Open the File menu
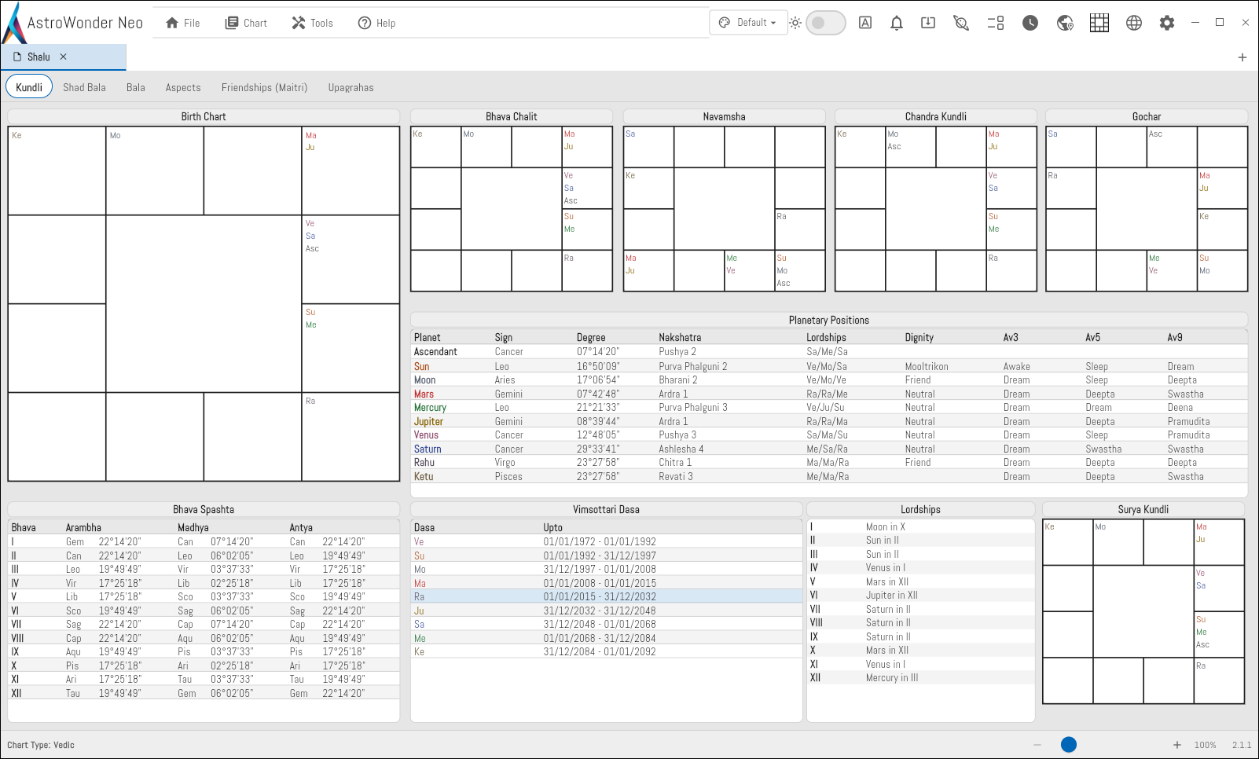 coord(183,23)
